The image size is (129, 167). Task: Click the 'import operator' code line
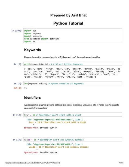[x=33, y=36]
